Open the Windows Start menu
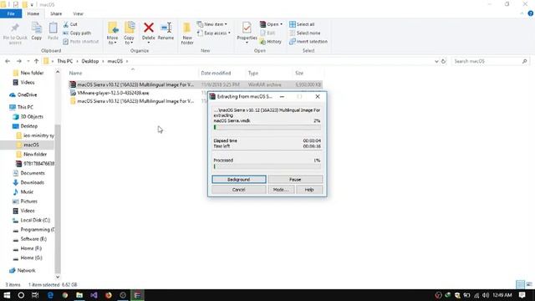The height and width of the screenshot is (301, 535). pos(7,295)
